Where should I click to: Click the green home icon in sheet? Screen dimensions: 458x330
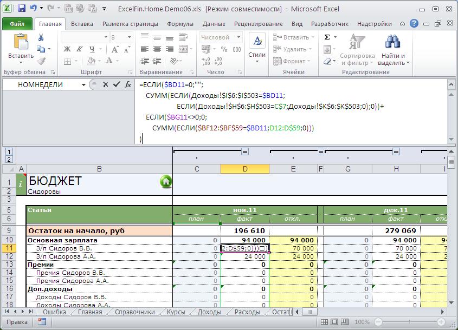[166, 182]
